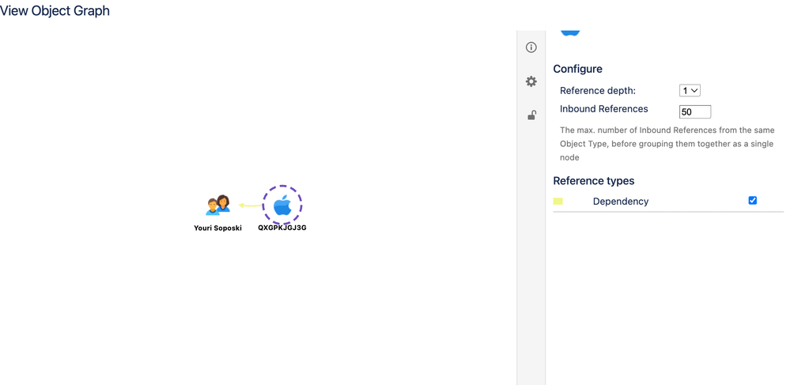Click the Reference depth label

(x=598, y=91)
